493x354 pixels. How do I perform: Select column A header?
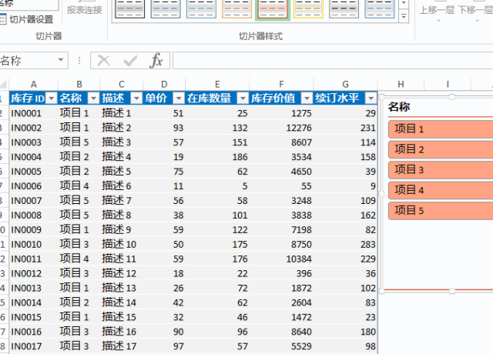tap(34, 84)
